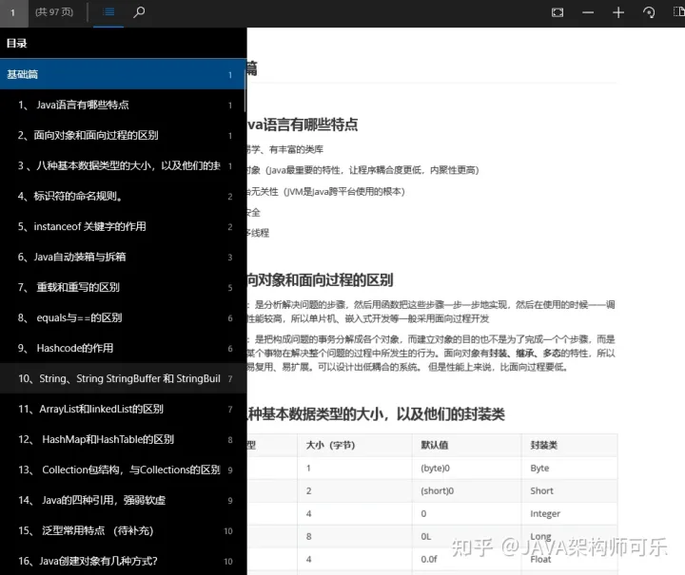
Task: Open 11、ArrayList和linkedList的区别
Action: point(123,410)
